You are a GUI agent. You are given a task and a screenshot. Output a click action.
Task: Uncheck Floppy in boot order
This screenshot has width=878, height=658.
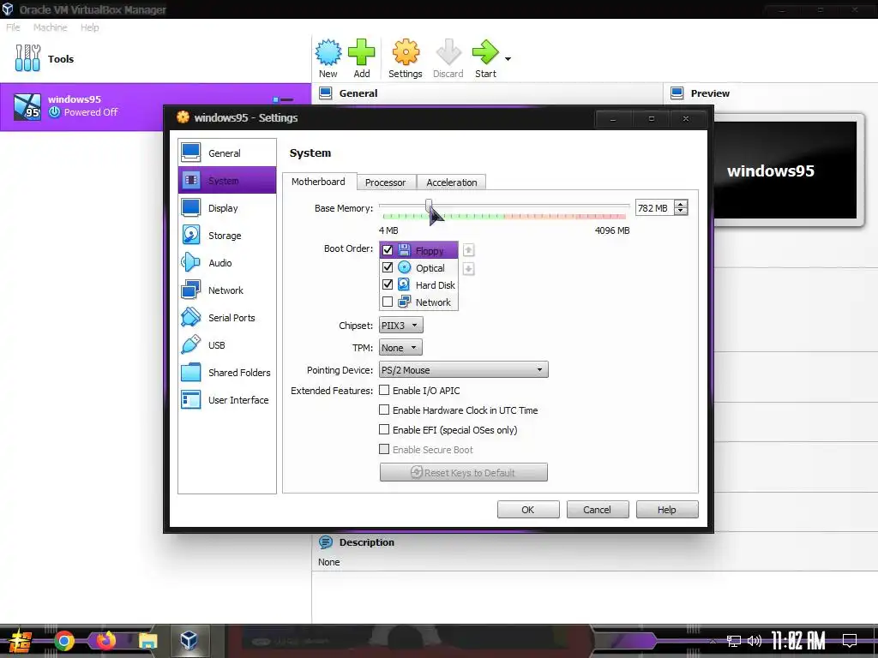tap(388, 250)
